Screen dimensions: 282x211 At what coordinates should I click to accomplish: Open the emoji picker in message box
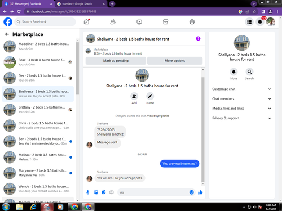(x=191, y=192)
